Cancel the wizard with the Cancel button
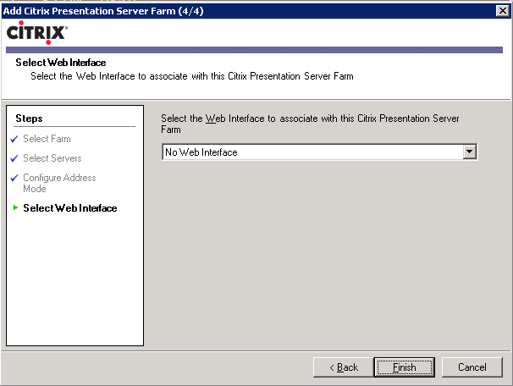 click(472, 367)
